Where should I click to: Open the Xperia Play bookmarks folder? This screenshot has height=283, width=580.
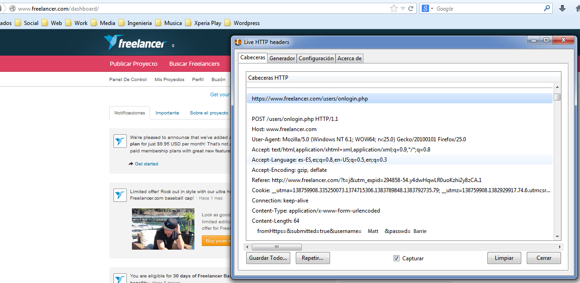pos(203,23)
